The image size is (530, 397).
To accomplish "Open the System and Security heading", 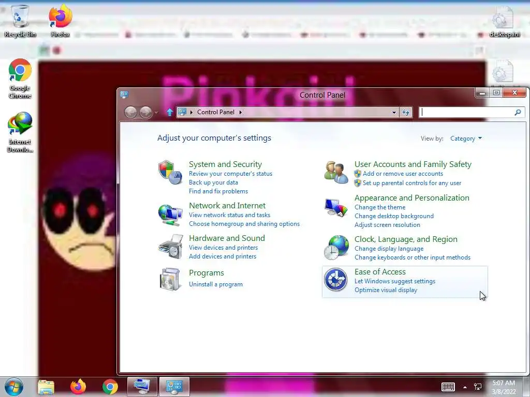I will point(225,164).
